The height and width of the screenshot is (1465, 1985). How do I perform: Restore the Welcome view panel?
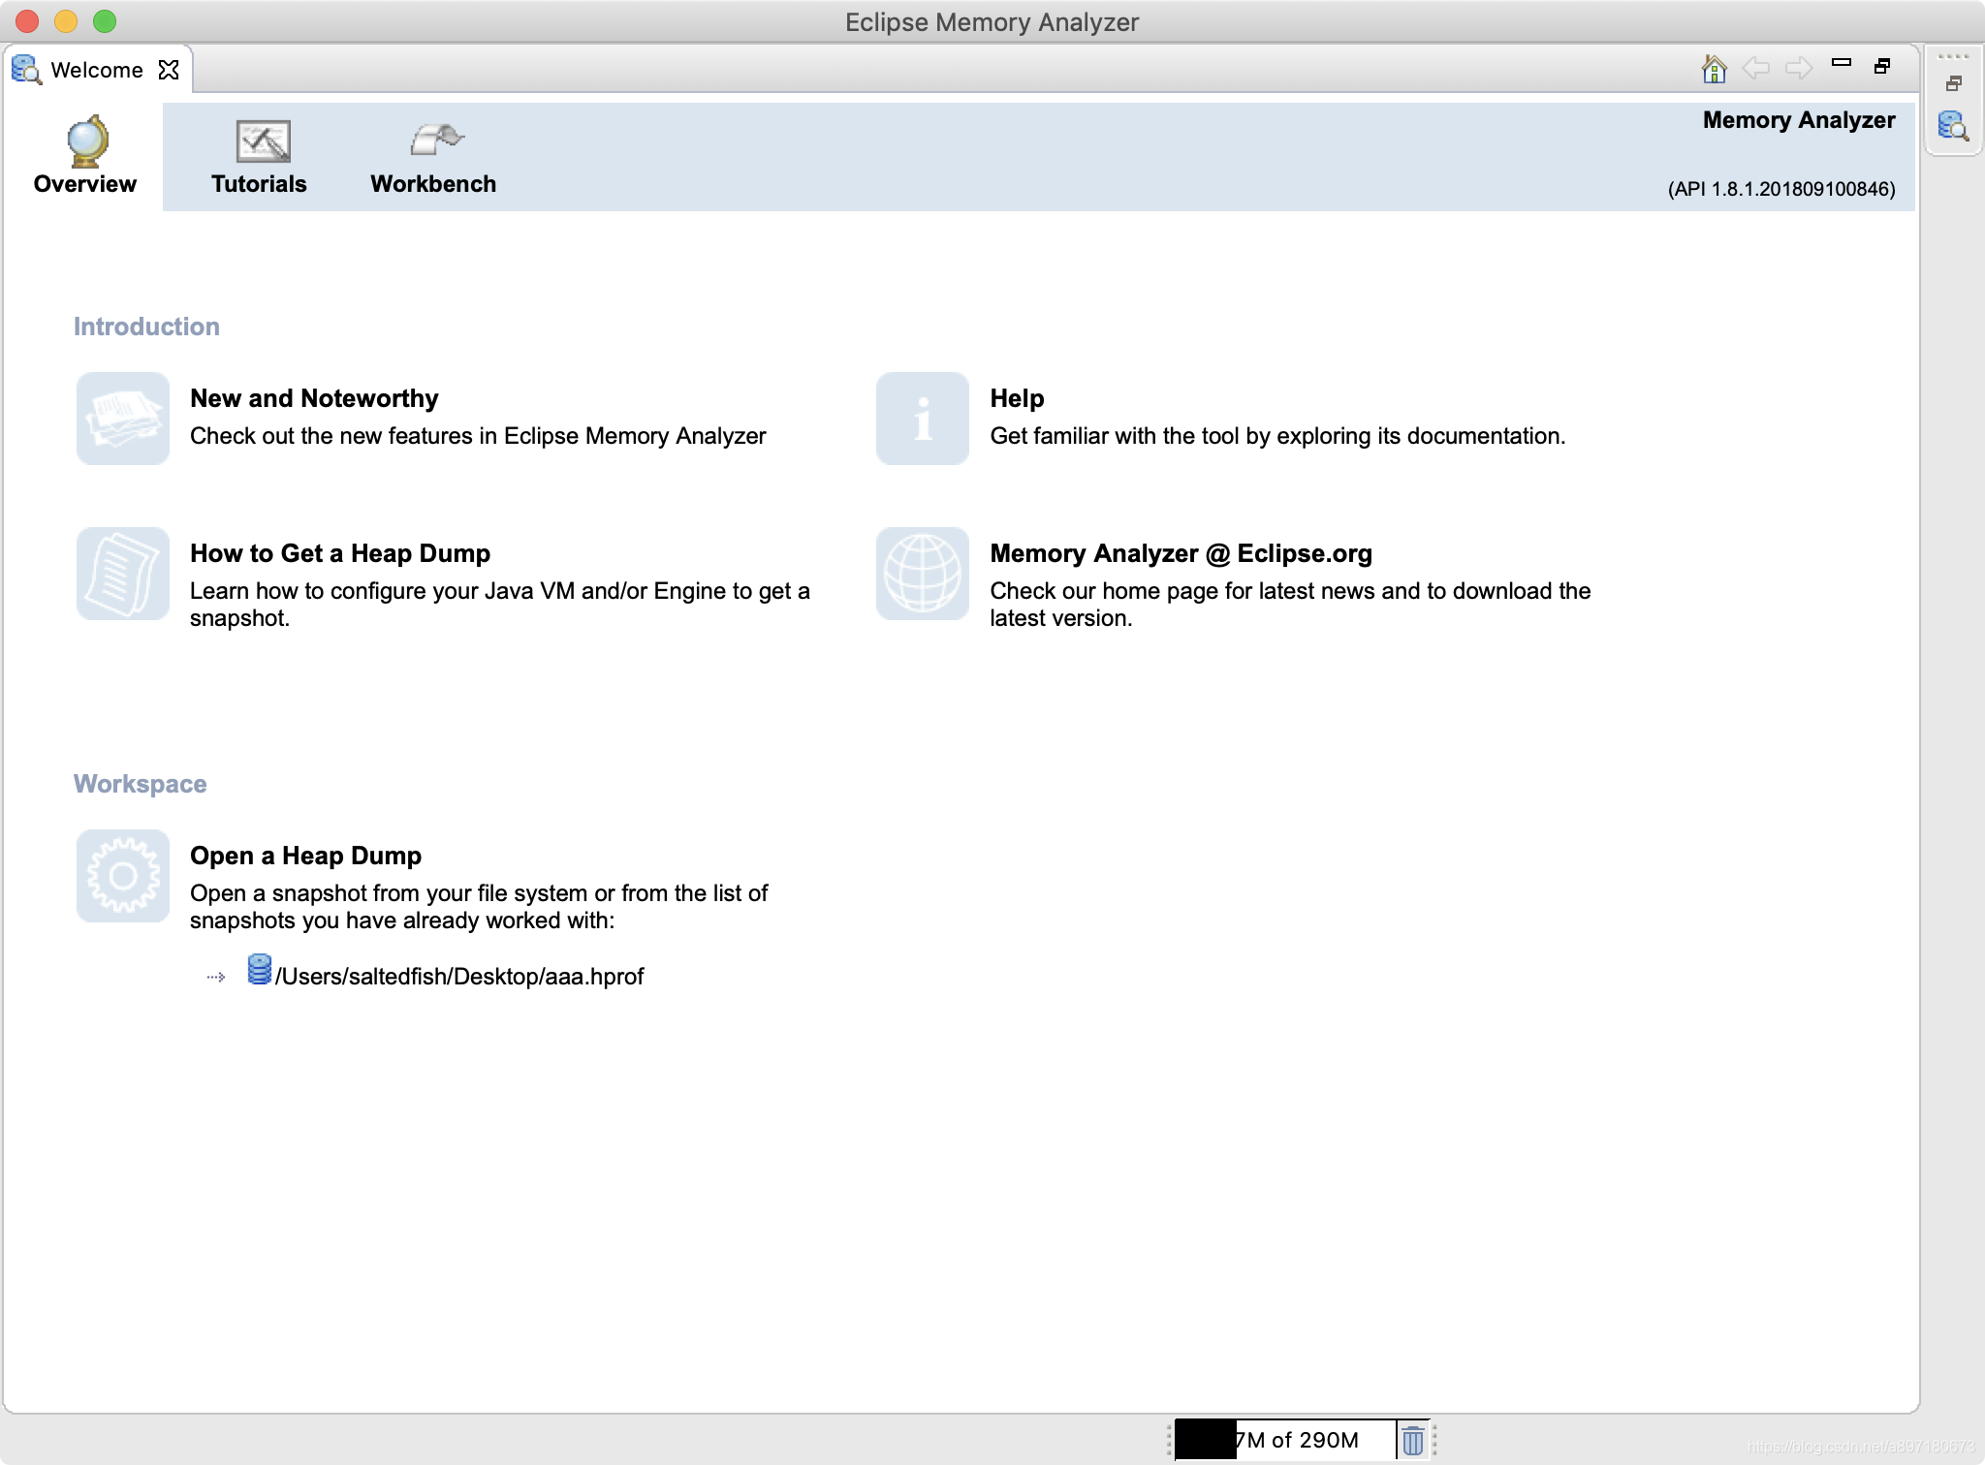(x=1882, y=66)
